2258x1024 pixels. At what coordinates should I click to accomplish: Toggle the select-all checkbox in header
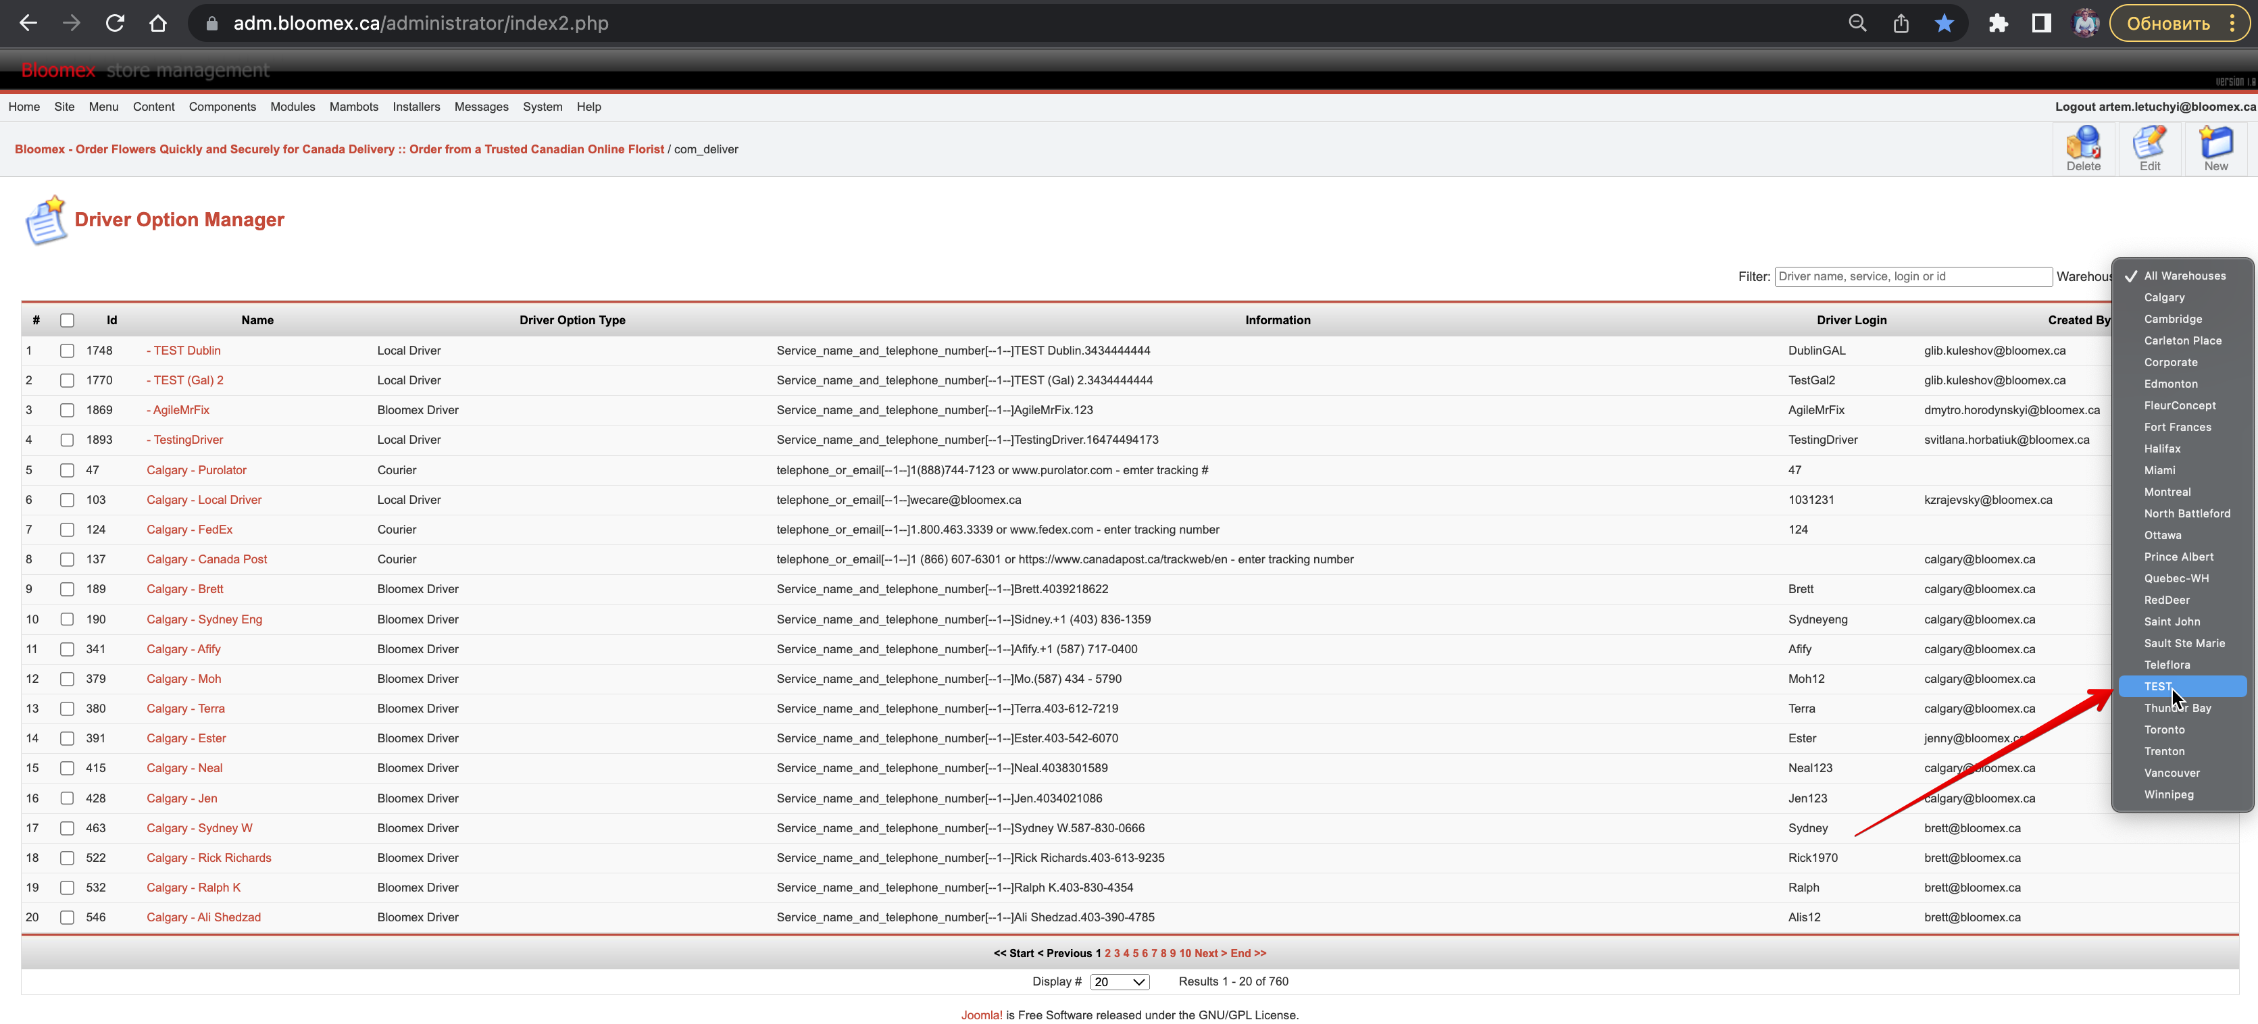tap(67, 321)
